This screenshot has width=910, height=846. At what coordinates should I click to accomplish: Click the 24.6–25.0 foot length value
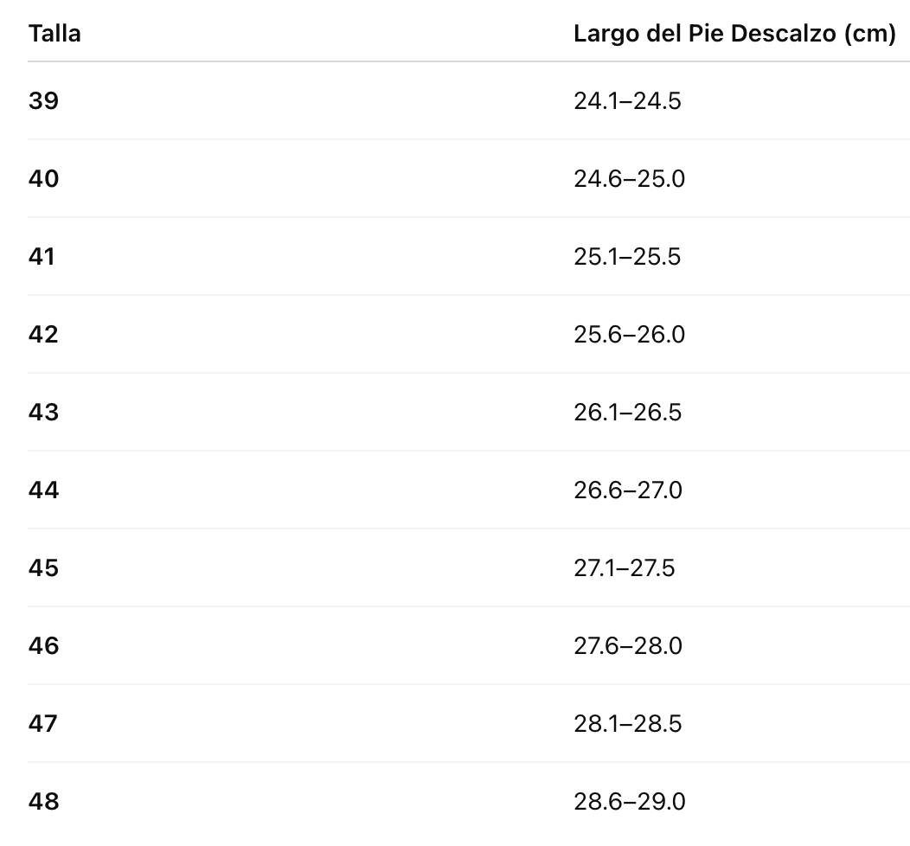tap(629, 179)
